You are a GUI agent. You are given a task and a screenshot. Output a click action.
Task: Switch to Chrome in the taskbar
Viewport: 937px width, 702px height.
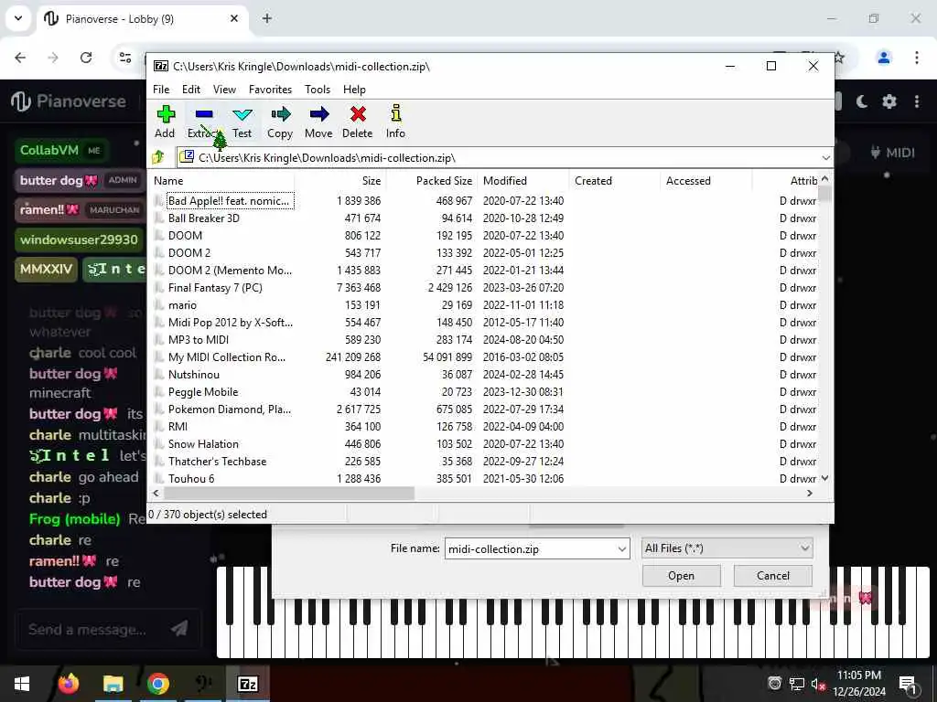tap(157, 684)
